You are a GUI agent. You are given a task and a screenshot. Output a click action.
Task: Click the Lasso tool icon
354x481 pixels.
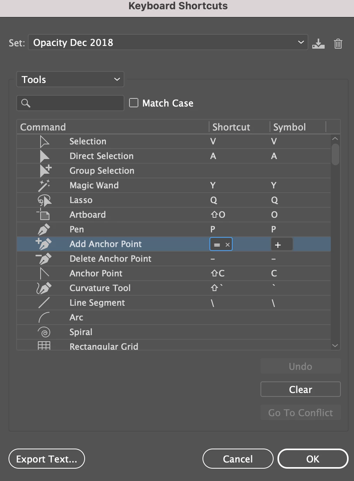(45, 200)
